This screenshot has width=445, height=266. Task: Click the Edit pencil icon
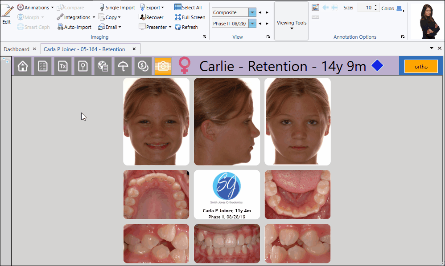[7, 14]
